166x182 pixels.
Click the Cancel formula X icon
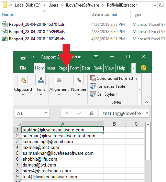(x=67, y=113)
